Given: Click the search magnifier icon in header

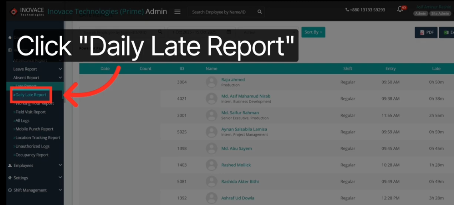Looking at the screenshot, I should [x=260, y=12].
